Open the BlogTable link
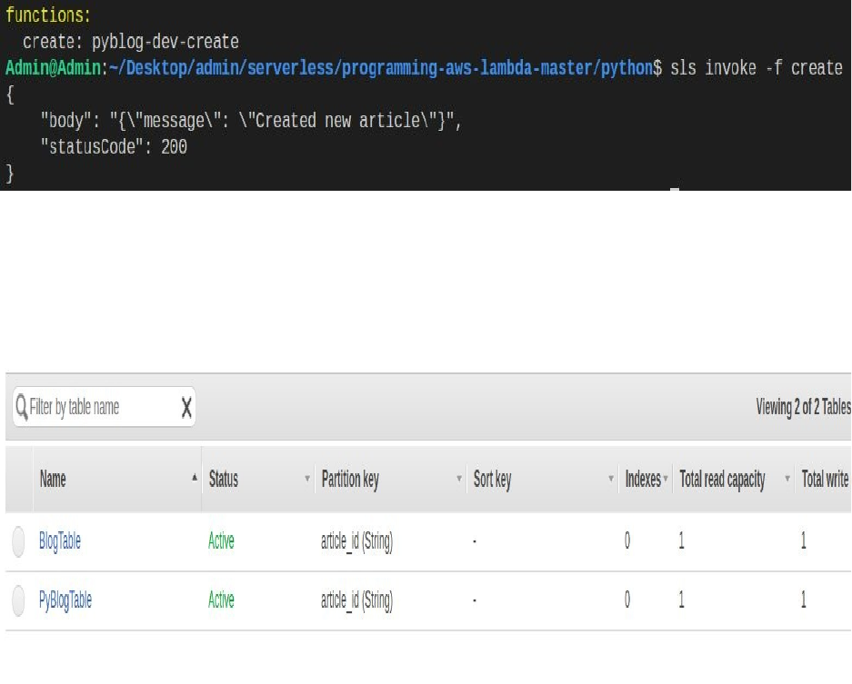The height and width of the screenshot is (684, 852). pos(60,541)
